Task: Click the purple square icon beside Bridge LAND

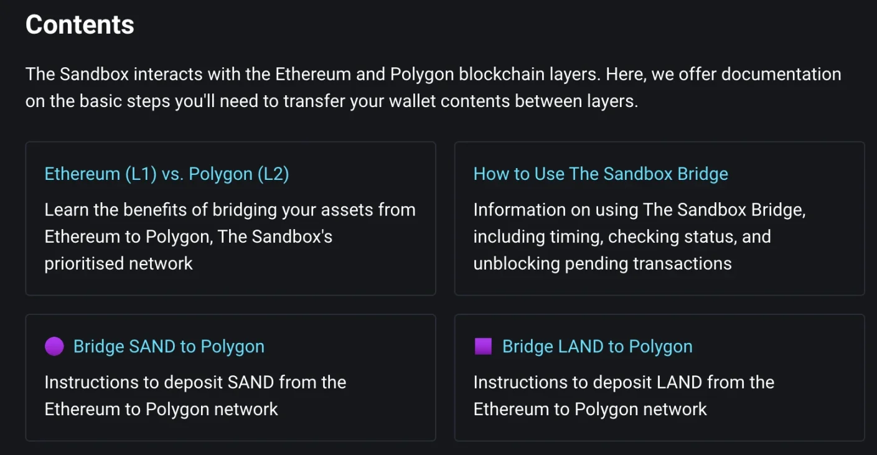Action: tap(484, 346)
